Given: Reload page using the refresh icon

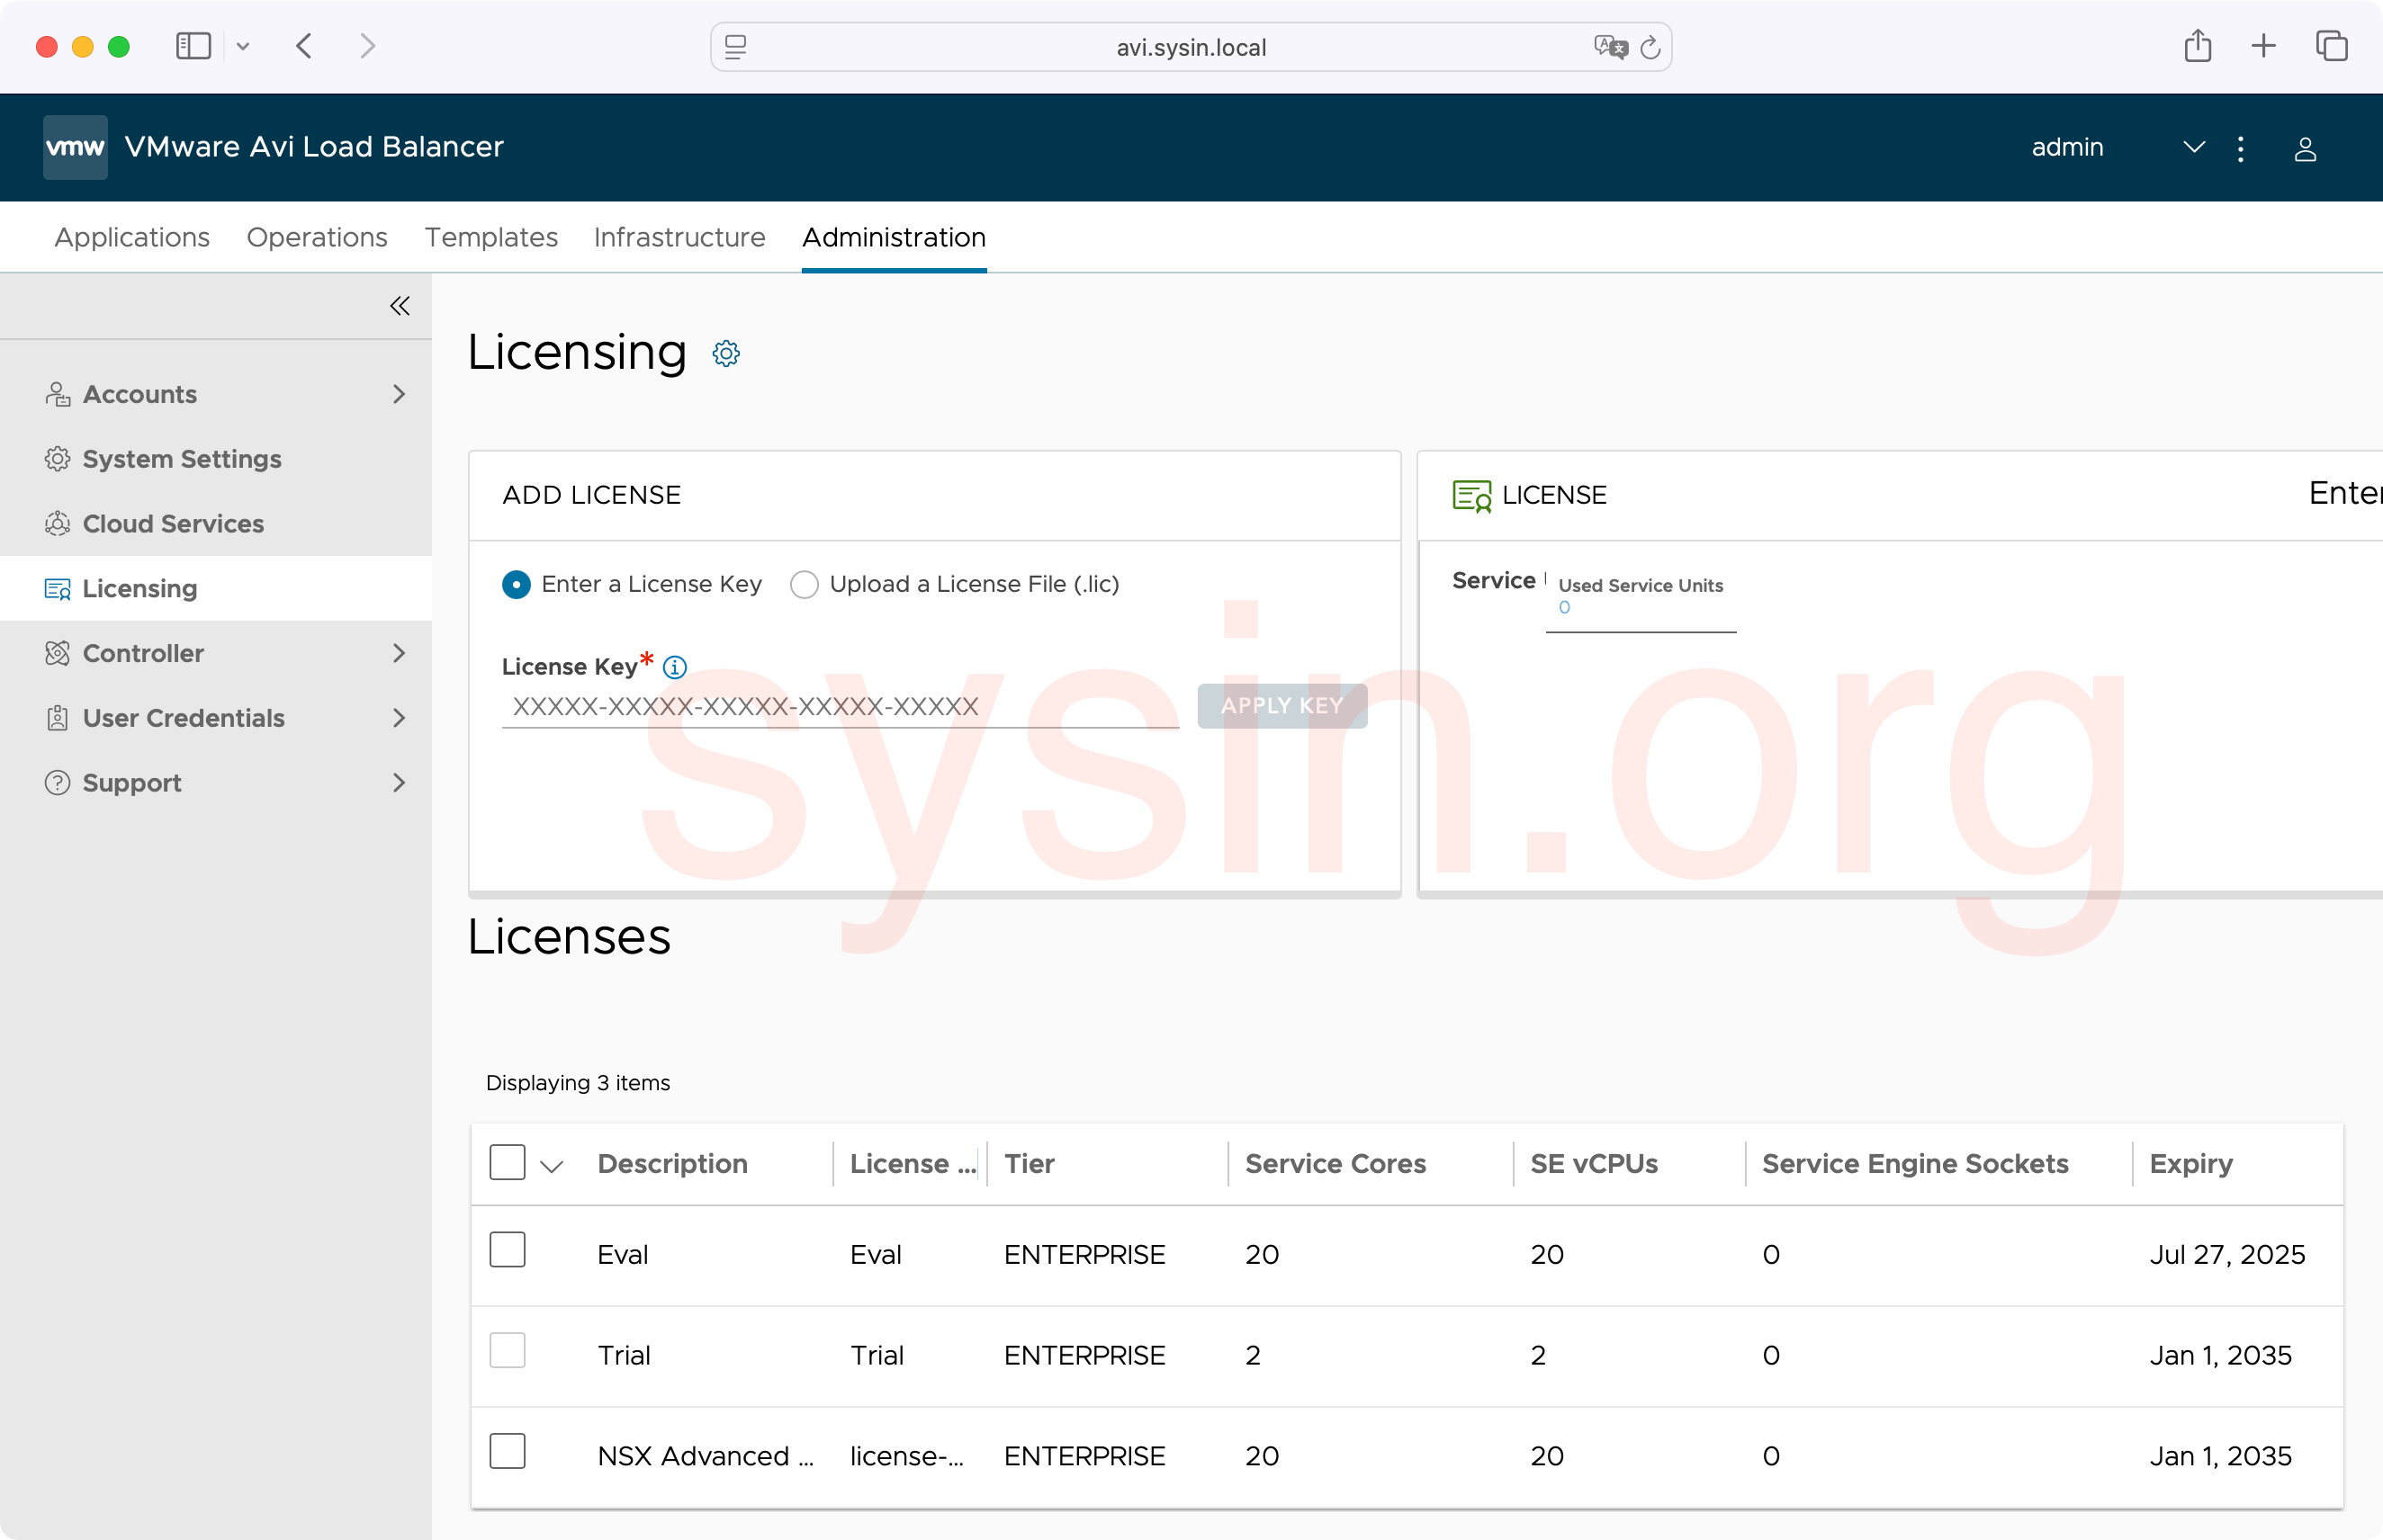Looking at the screenshot, I should [1650, 47].
